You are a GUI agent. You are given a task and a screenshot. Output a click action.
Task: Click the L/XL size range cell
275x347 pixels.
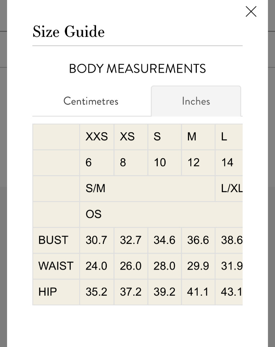[x=229, y=188]
